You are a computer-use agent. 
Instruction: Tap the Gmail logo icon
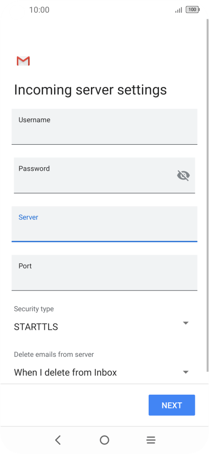click(23, 61)
